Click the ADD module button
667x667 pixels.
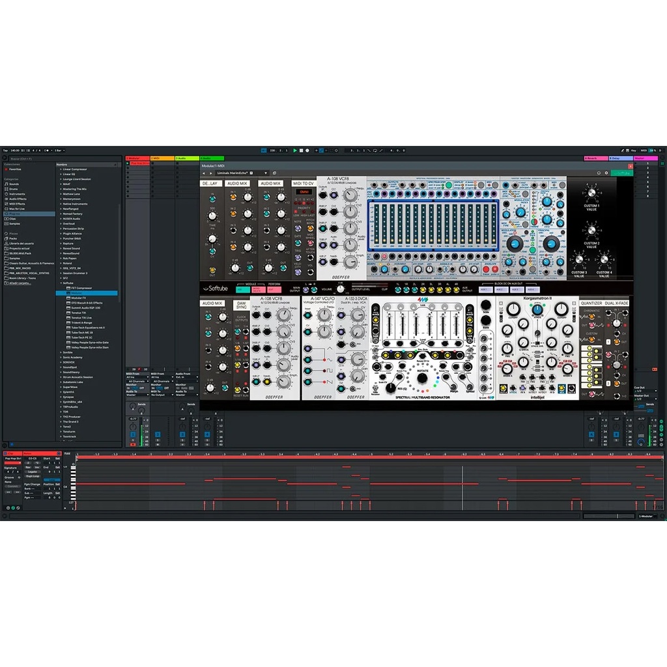click(243, 290)
